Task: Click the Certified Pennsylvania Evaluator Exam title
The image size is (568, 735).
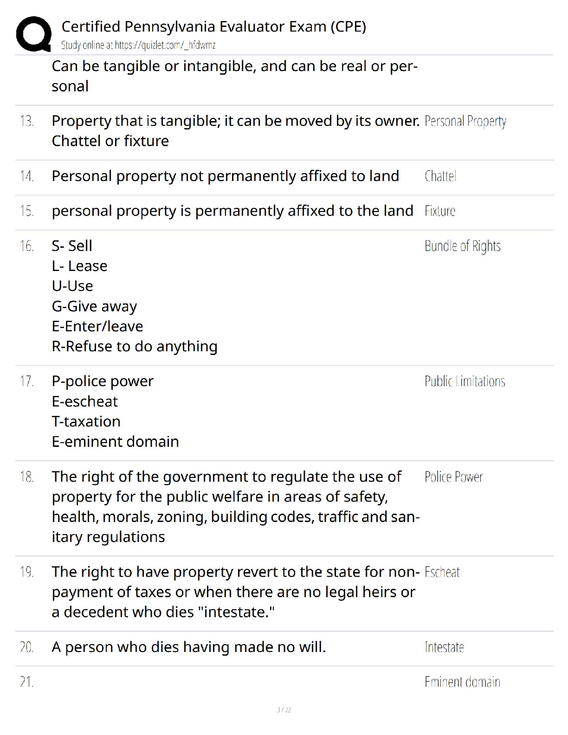Action: [x=213, y=26]
